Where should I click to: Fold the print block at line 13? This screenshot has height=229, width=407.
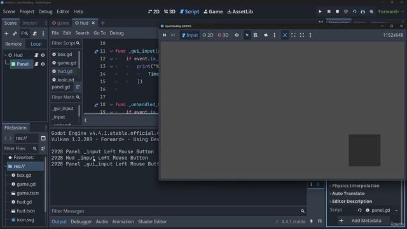[x=111, y=66]
